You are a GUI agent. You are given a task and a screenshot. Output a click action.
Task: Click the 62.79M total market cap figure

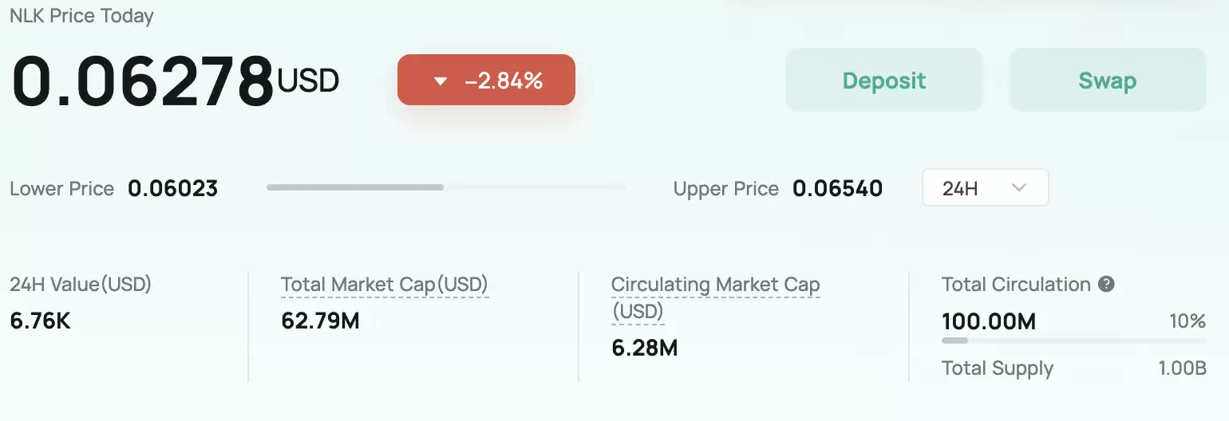pos(320,321)
